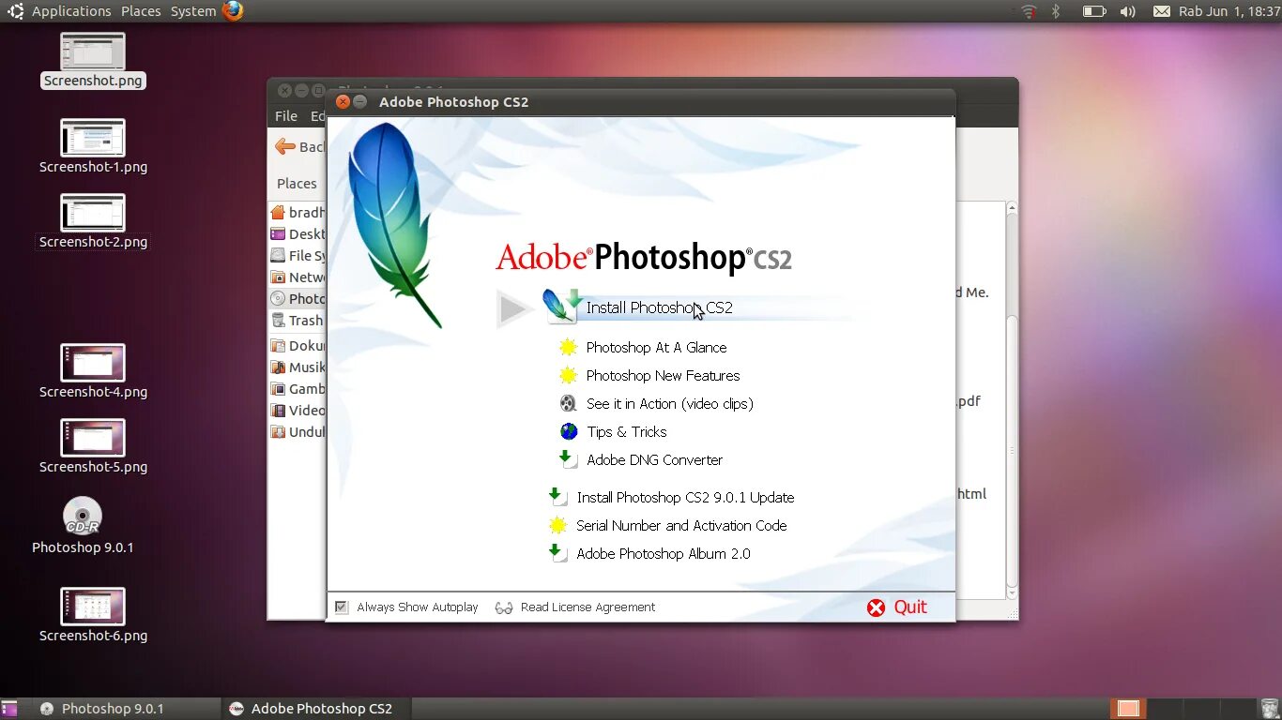Screen dimensions: 1282x720
Task: Open Photoshop At A Glance
Action: tap(656, 347)
